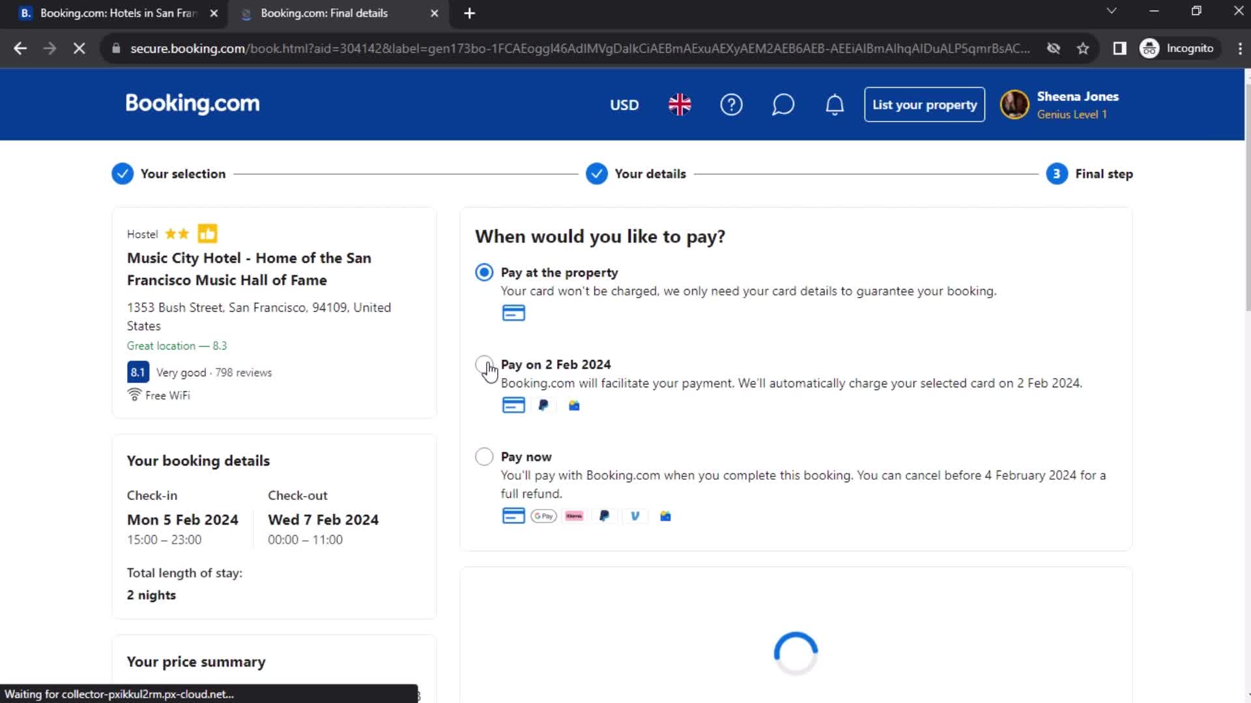The image size is (1251, 703).
Task: Click the credit card icon under Pay now
Action: 513,516
